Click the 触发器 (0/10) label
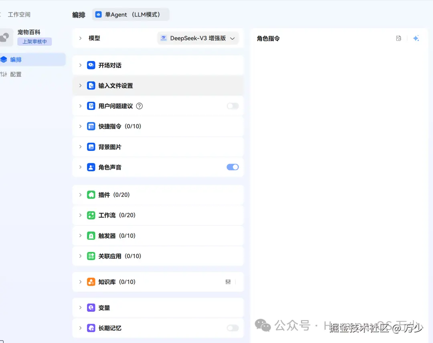433x343 pixels. pyautogui.click(x=117, y=236)
